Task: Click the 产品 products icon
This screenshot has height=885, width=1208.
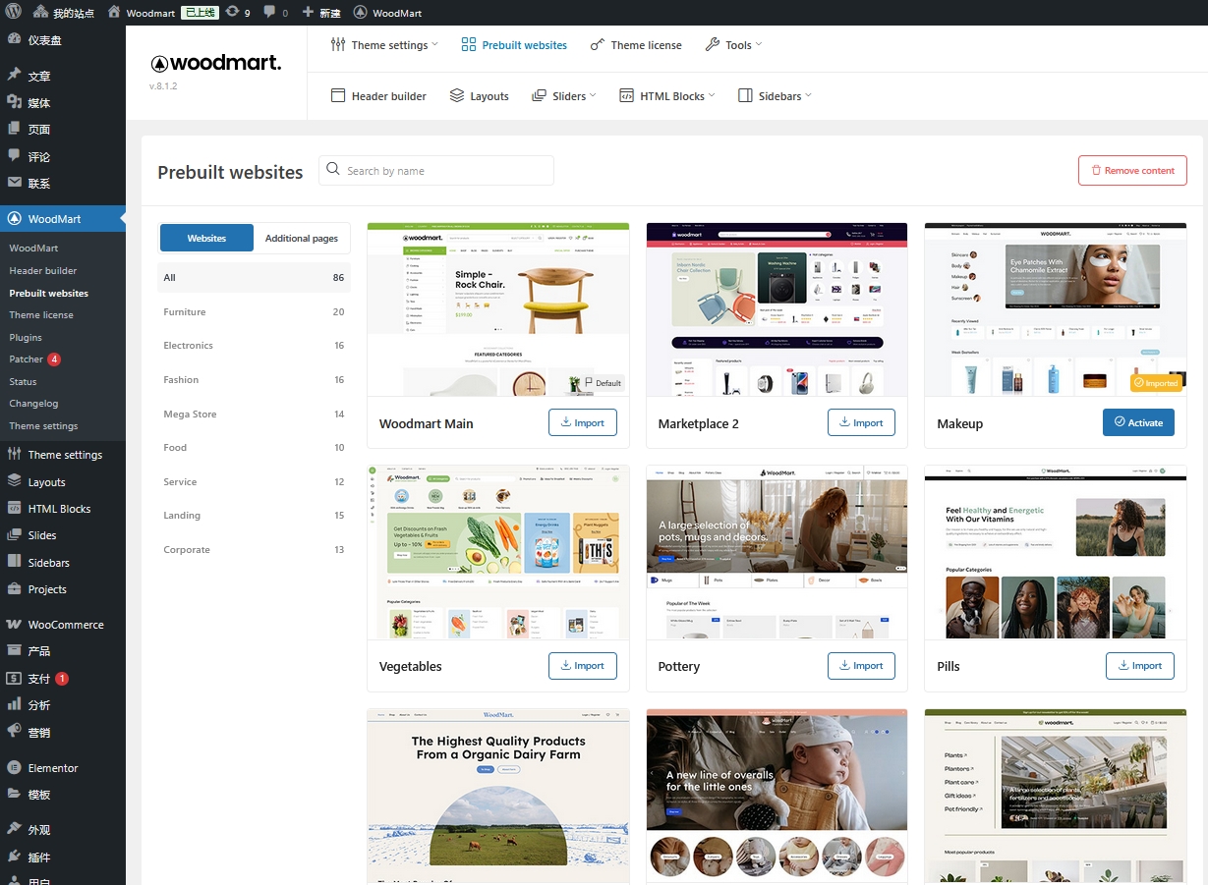Action: tap(14, 651)
